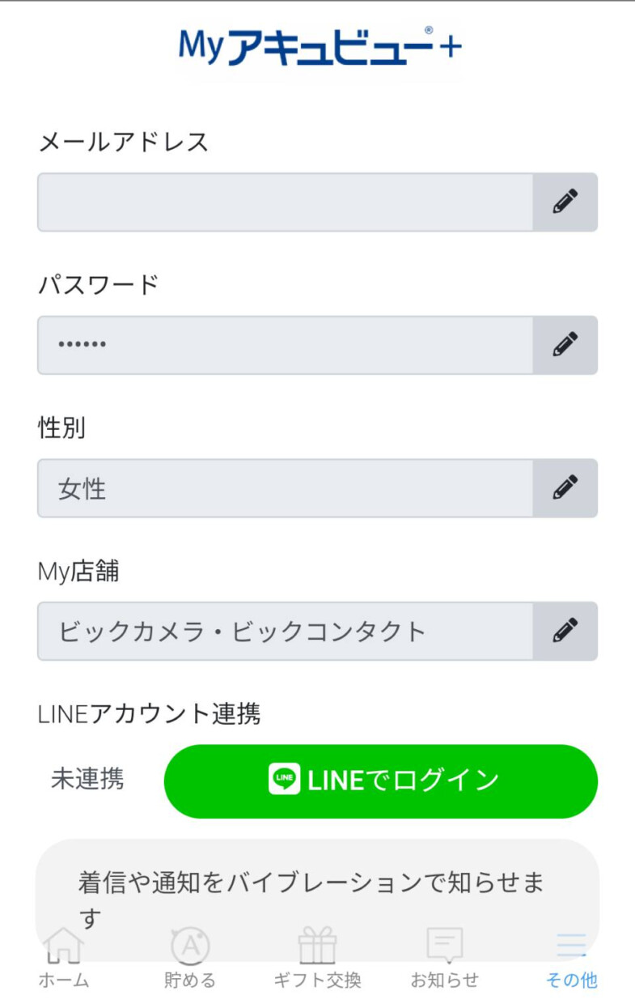Tap the ホーム tab label text
The width and height of the screenshot is (635, 1004).
[x=63, y=981]
